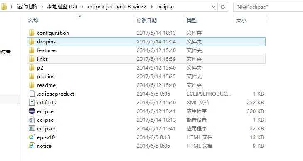Expand the arrow after 本地磁盘 (D:)
Image resolution: width=303 pixels, height=161 pixels.
pos(83,7)
